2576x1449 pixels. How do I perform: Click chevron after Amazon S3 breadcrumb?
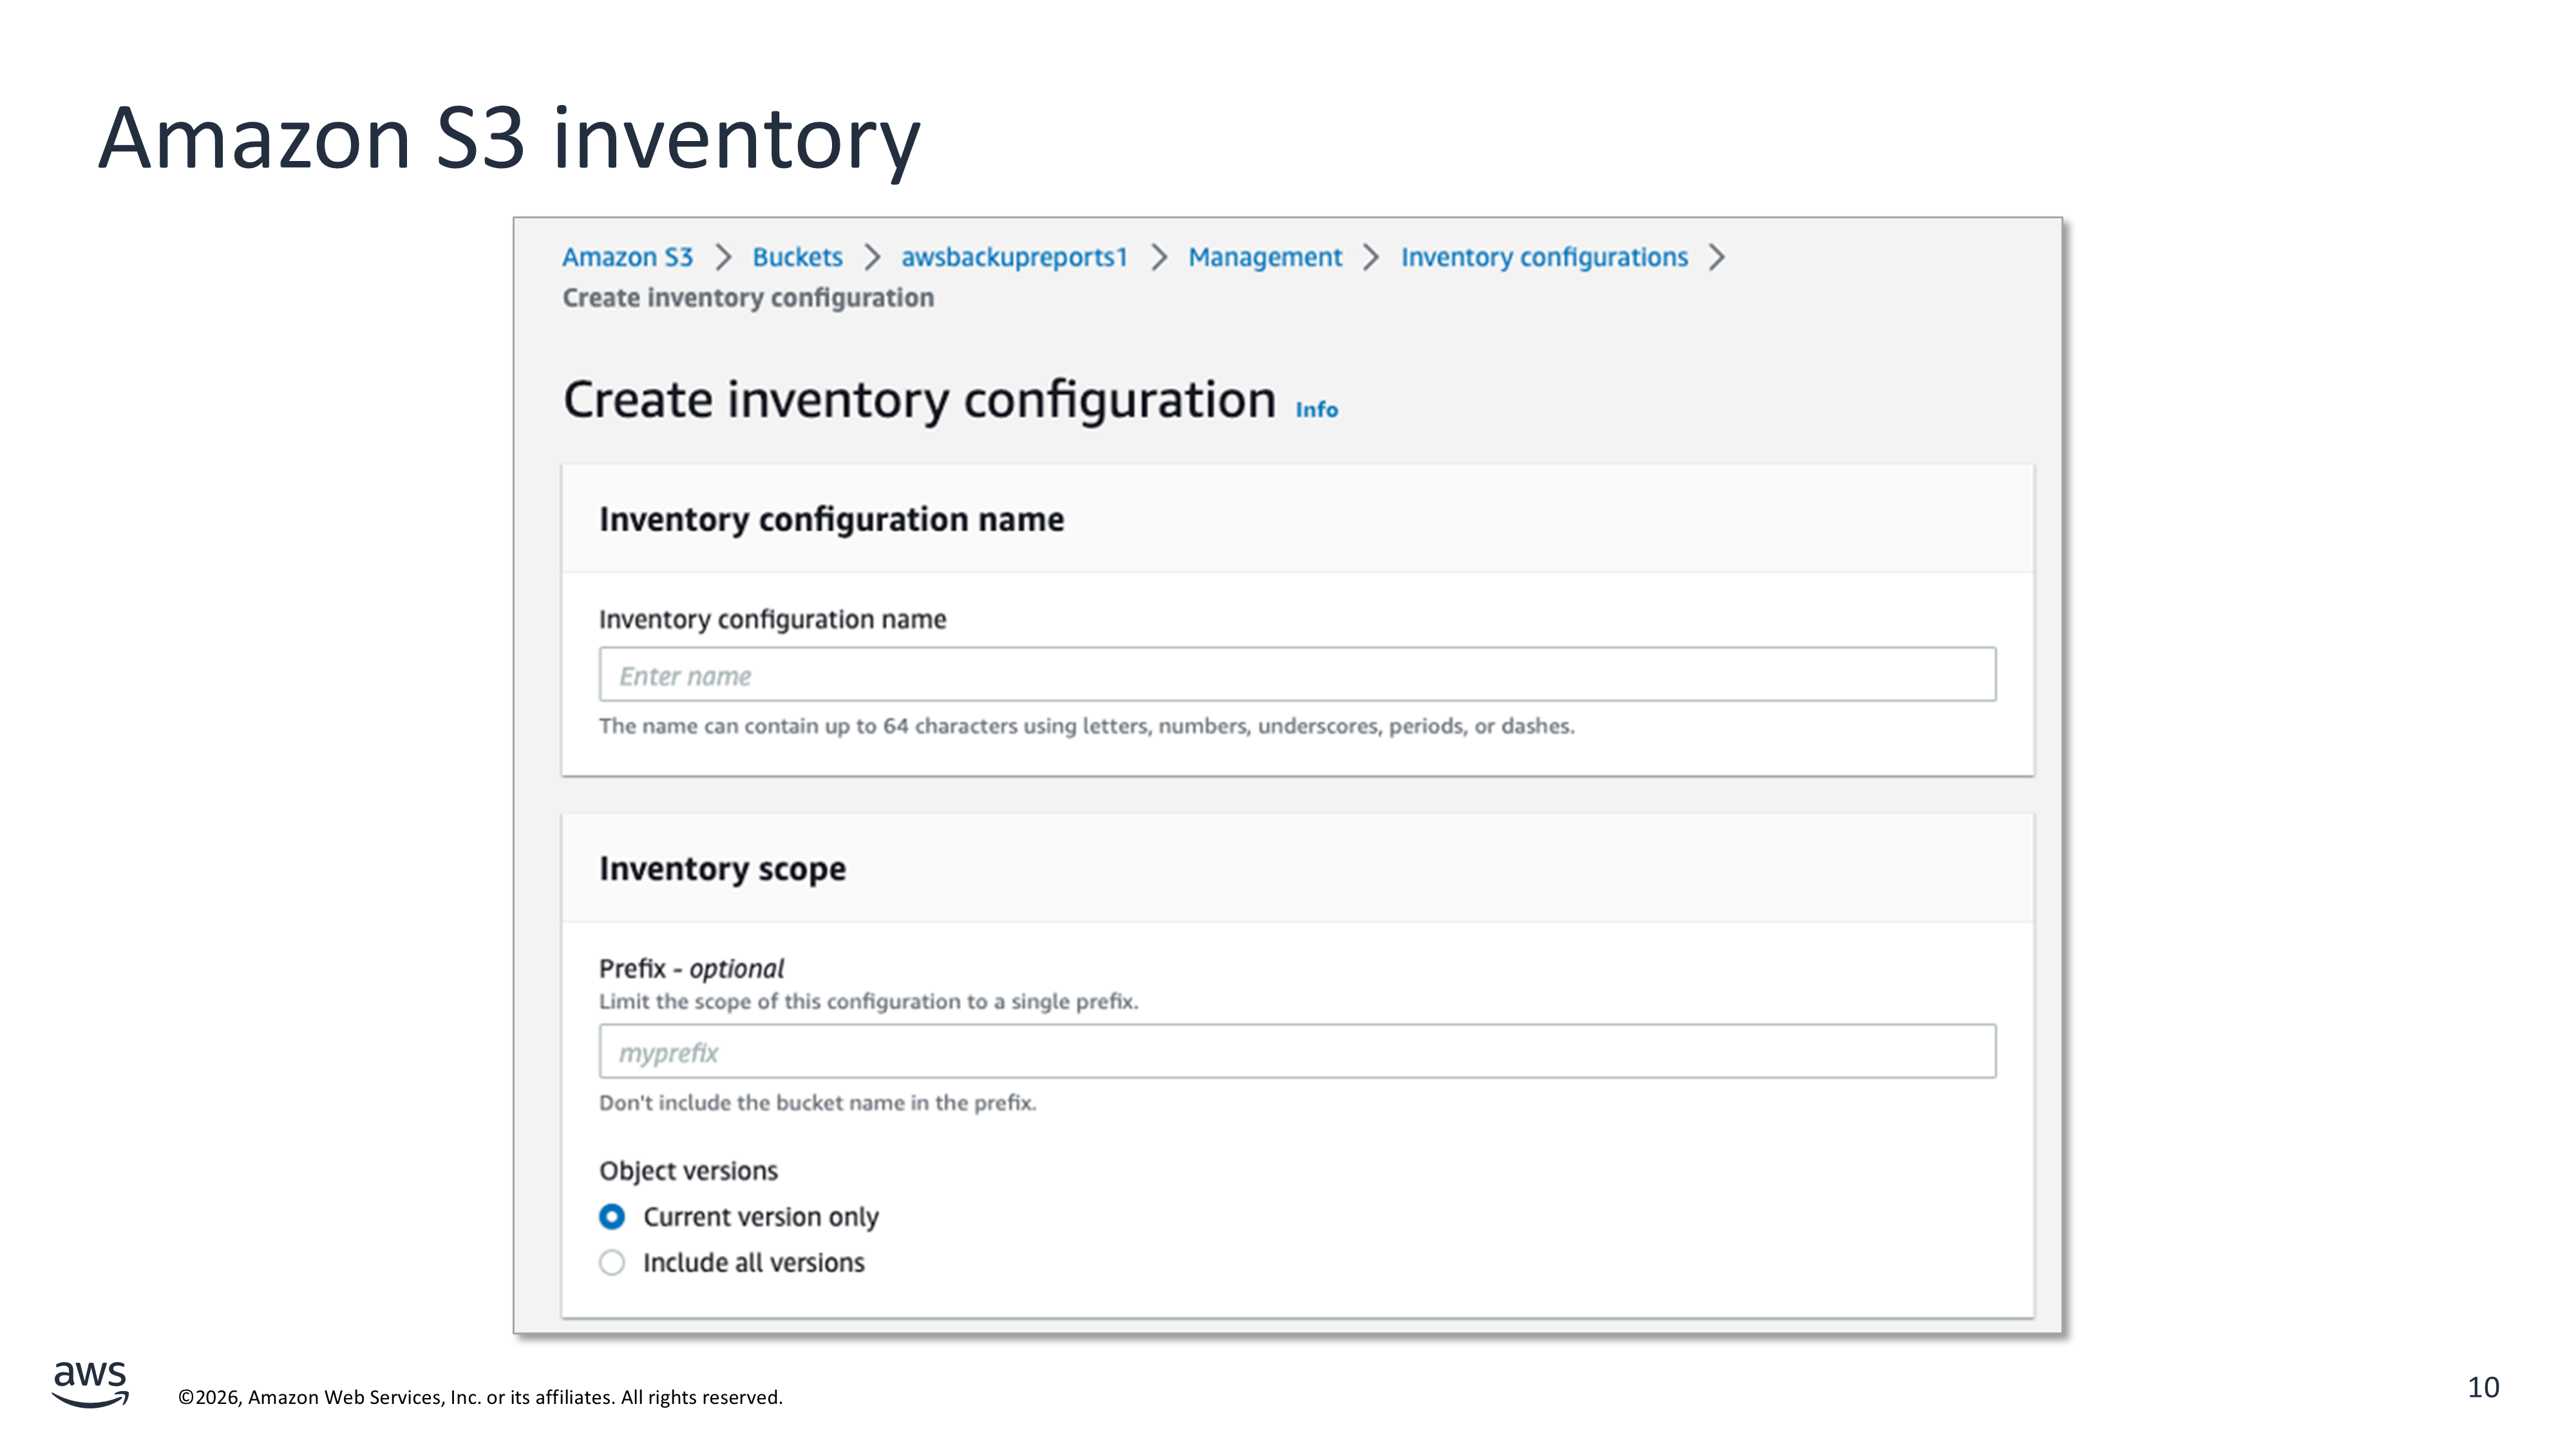click(x=723, y=257)
